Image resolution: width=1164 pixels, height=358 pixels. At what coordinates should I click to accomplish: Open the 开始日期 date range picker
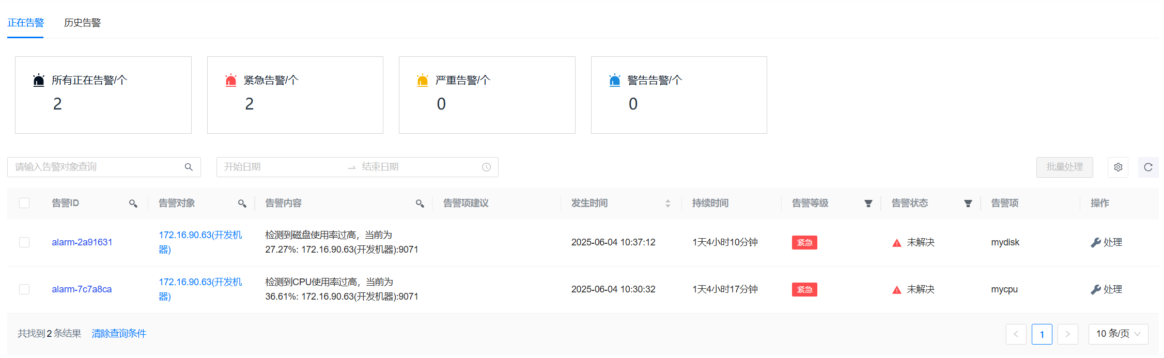pyautogui.click(x=279, y=167)
